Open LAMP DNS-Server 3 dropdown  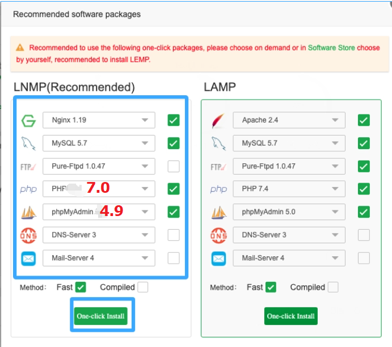coord(289,235)
